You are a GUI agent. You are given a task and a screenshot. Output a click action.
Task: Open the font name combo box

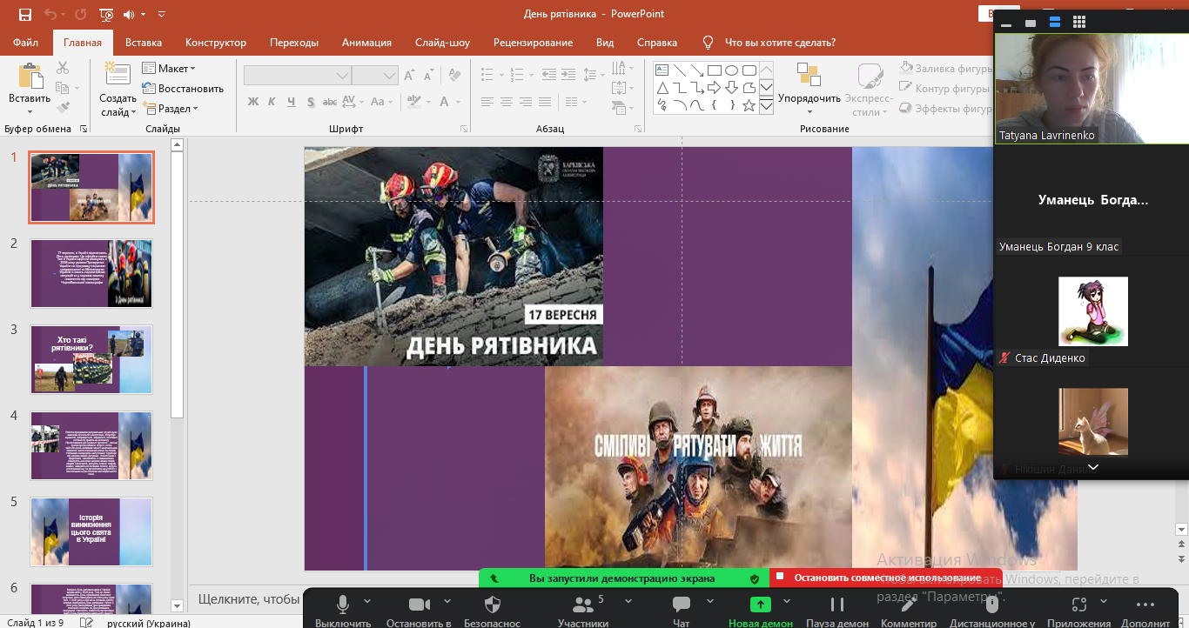click(298, 76)
